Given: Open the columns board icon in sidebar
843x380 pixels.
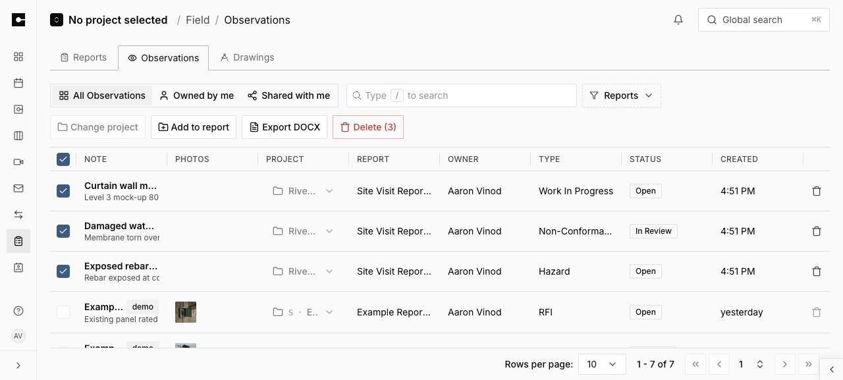Looking at the screenshot, I should (x=18, y=136).
